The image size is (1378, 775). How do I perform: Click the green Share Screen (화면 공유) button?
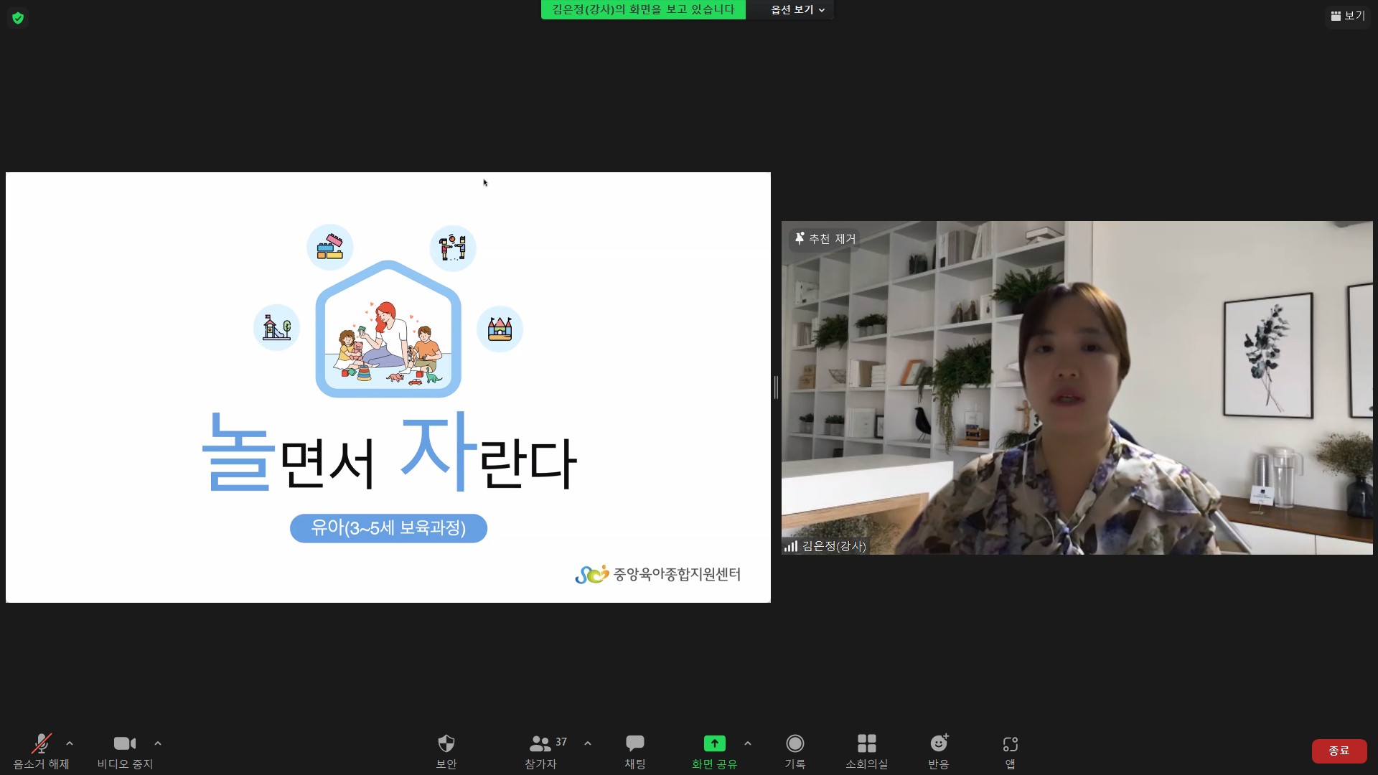(x=714, y=751)
